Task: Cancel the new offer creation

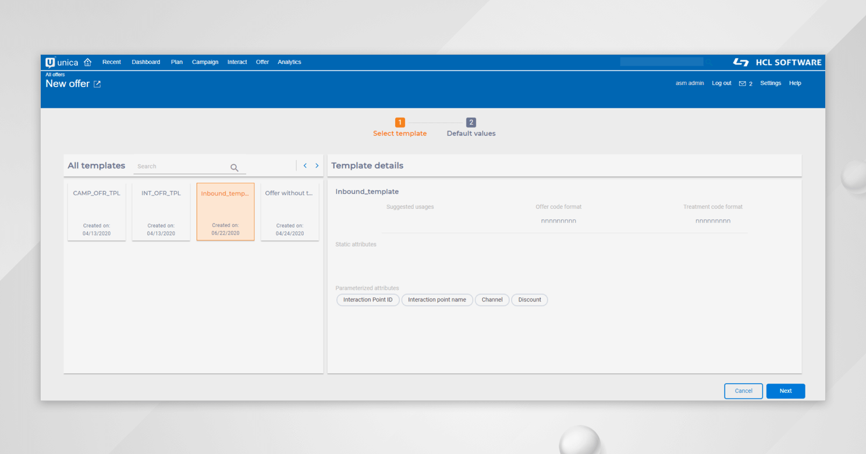Action: (x=743, y=391)
